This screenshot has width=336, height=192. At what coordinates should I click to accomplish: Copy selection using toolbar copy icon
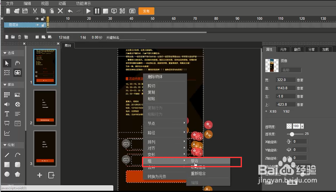43,11
